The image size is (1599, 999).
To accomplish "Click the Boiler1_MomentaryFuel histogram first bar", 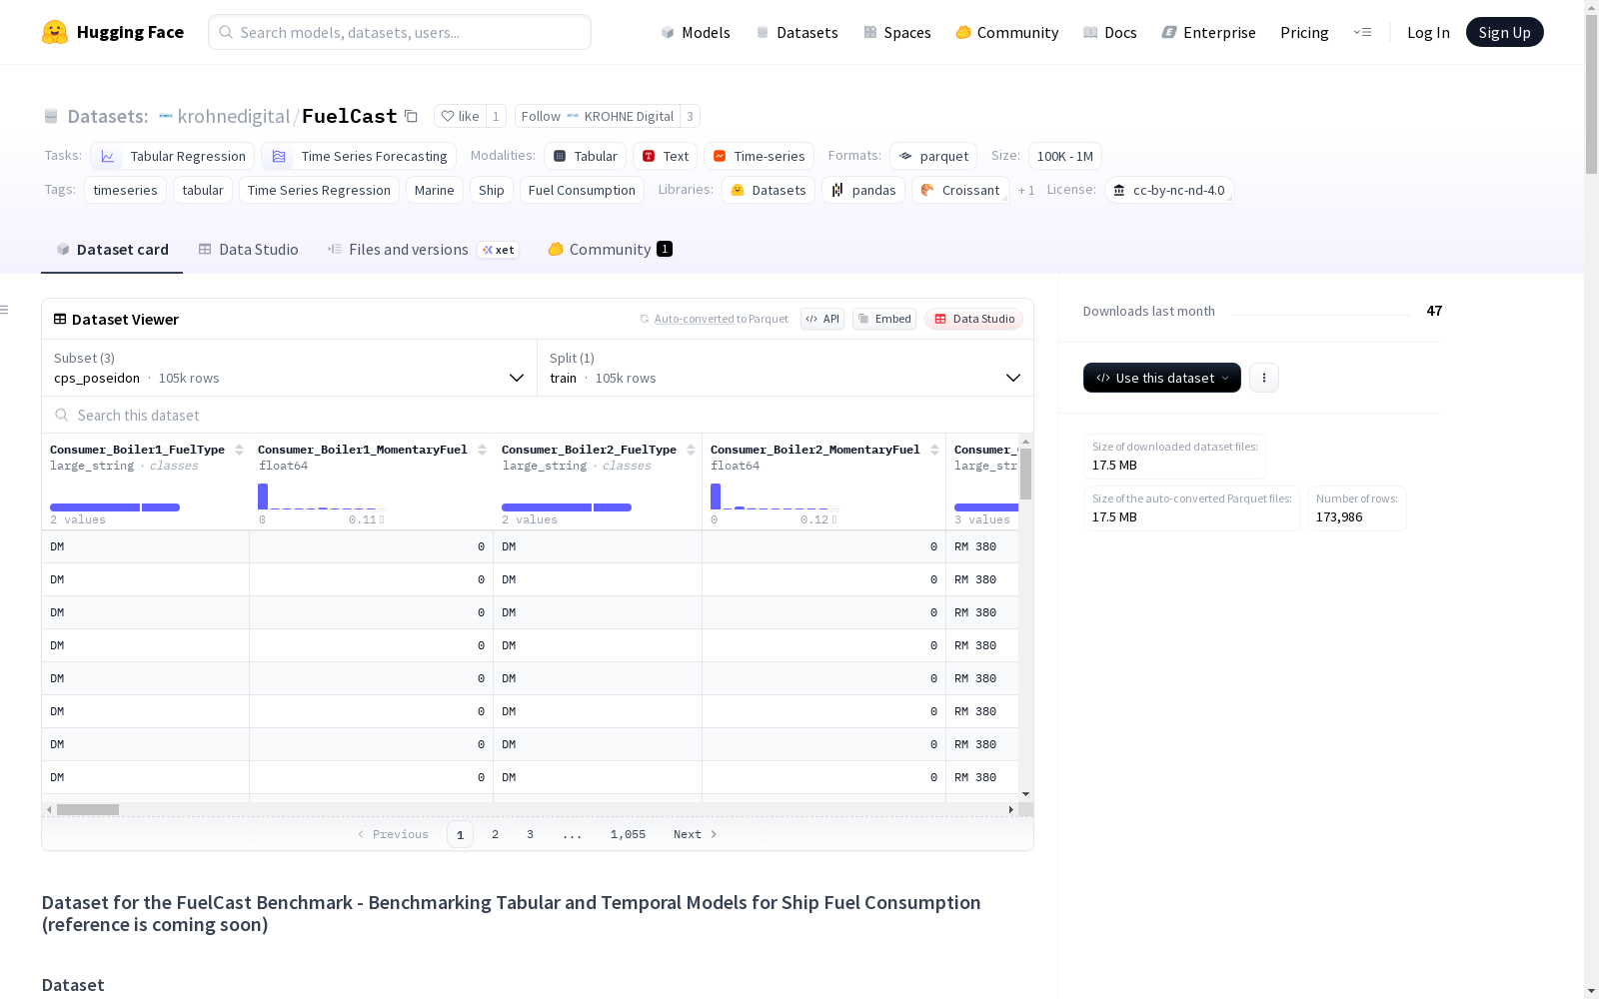I will 263,497.
